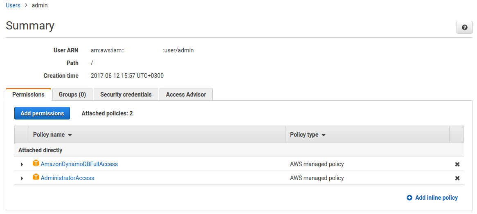Open the Access Advisor tab
This screenshot has width=477, height=214.
pyautogui.click(x=186, y=95)
